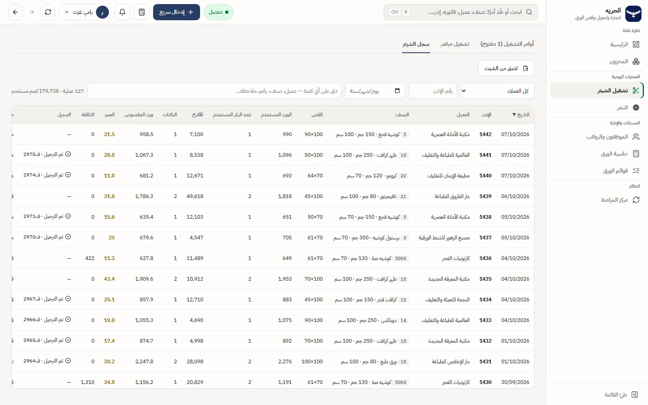The width and height of the screenshot is (648, 405).
Task: Click the notifications bell icon
Action: pos(122,12)
